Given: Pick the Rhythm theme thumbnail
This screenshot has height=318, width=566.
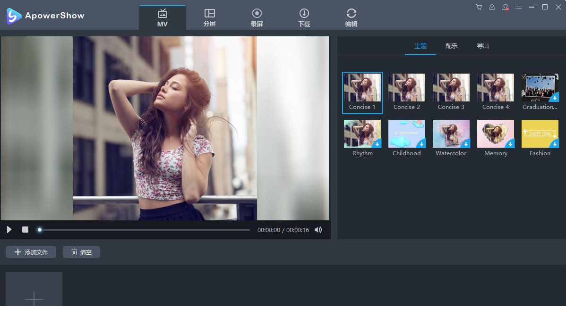Looking at the screenshot, I should coord(362,134).
